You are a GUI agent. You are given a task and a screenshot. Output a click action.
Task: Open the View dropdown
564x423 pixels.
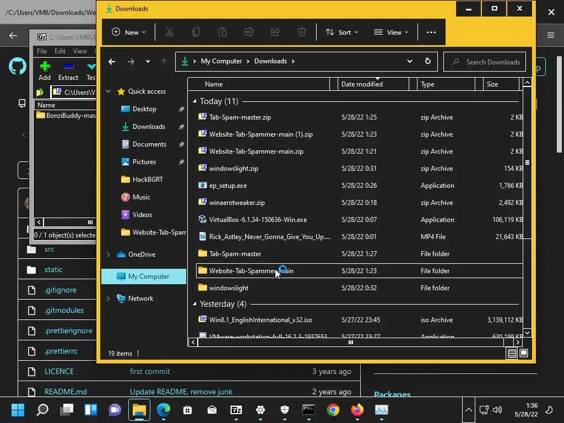point(391,32)
